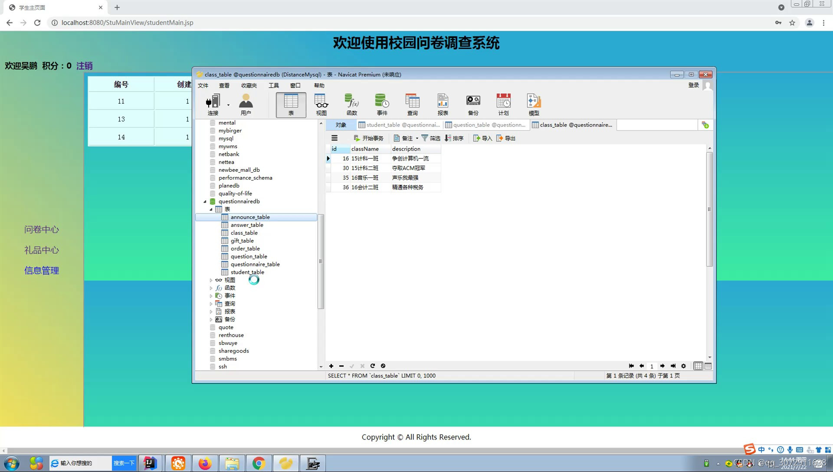Select questionnaire_table in the tree
The height and width of the screenshot is (472, 833).
pyautogui.click(x=255, y=265)
